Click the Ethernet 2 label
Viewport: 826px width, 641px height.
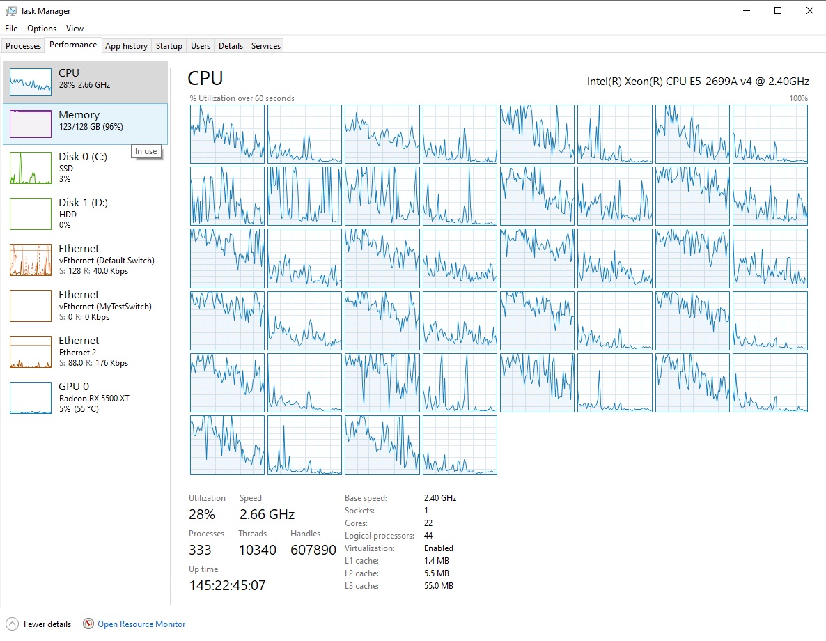(x=77, y=352)
